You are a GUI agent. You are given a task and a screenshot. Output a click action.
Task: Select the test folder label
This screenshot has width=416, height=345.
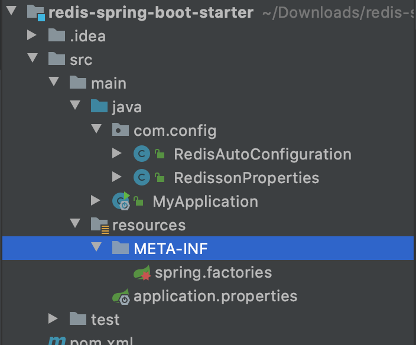point(105,319)
